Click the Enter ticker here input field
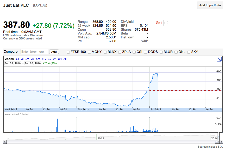The height and width of the screenshot is (150, 225). [34, 52]
